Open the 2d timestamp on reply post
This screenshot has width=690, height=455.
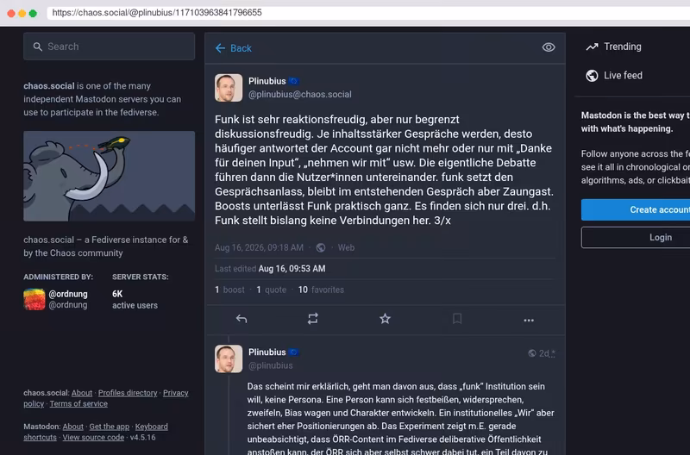[x=545, y=353]
